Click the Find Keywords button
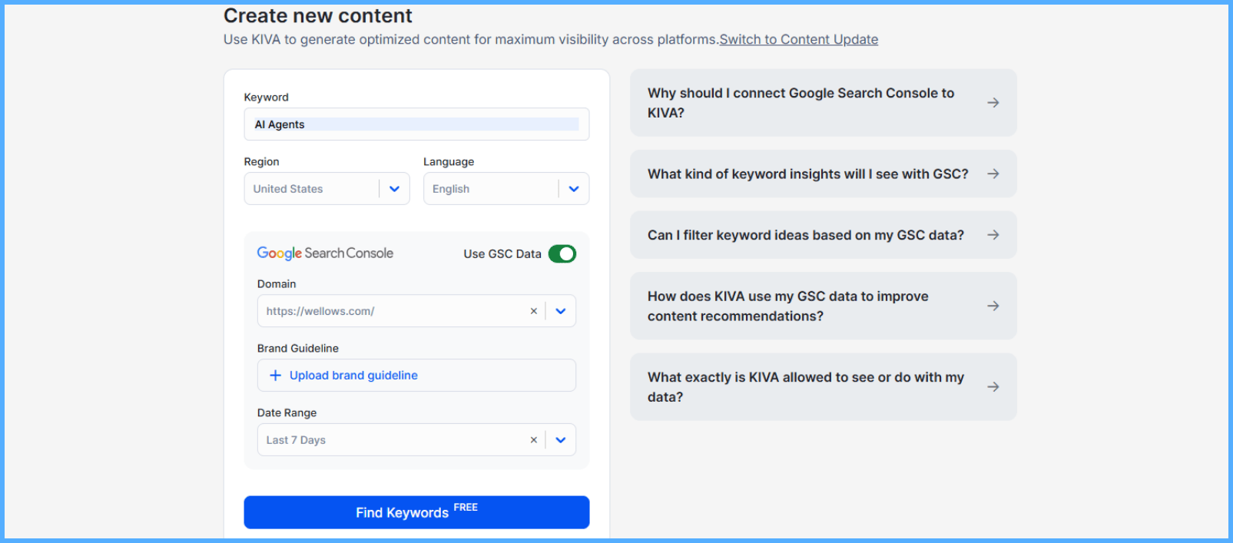 [416, 512]
